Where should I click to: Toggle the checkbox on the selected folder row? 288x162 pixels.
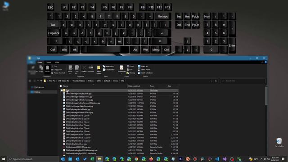(62, 90)
